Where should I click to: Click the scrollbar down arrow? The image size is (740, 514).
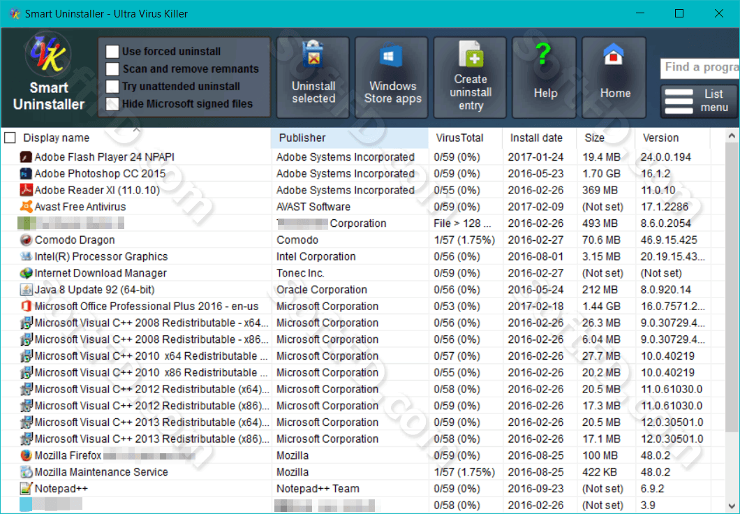tap(732, 506)
